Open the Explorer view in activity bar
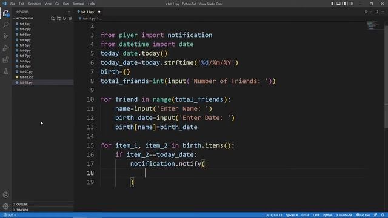The width and height of the screenshot is (388, 218). click(x=5, y=13)
